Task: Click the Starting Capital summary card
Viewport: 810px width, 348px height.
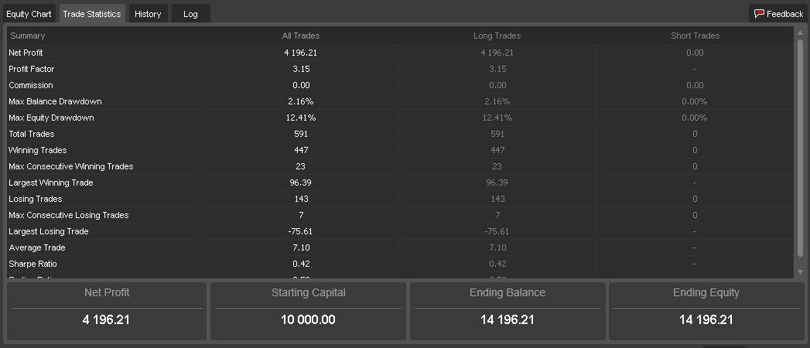Action: coord(309,311)
